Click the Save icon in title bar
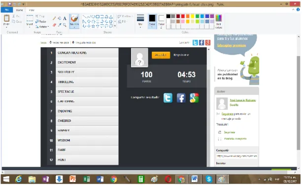This screenshot has height=185, width=302. click(x=10, y=4)
